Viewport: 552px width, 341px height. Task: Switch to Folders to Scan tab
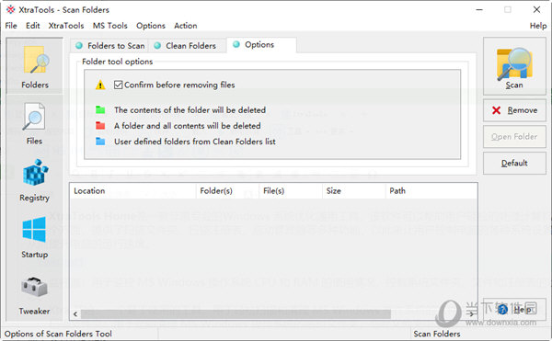tap(110, 46)
